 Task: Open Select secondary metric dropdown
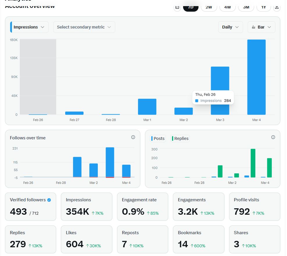(x=85, y=27)
